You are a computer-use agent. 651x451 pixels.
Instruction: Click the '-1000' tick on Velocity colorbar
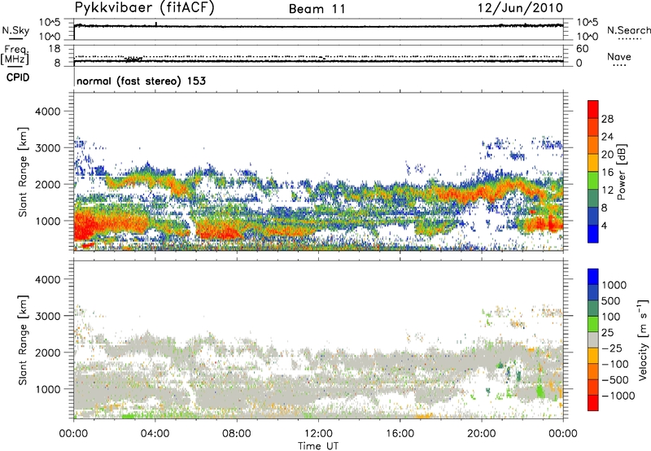(x=618, y=396)
